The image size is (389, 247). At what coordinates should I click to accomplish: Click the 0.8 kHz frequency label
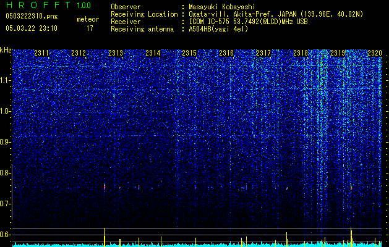(x=5, y=173)
